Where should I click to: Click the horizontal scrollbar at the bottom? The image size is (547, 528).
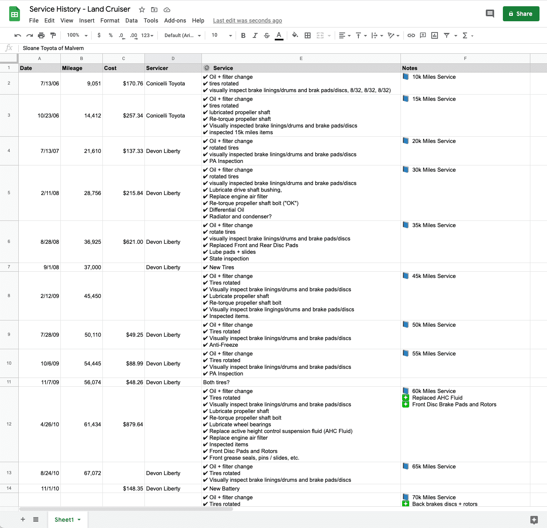pos(126,509)
